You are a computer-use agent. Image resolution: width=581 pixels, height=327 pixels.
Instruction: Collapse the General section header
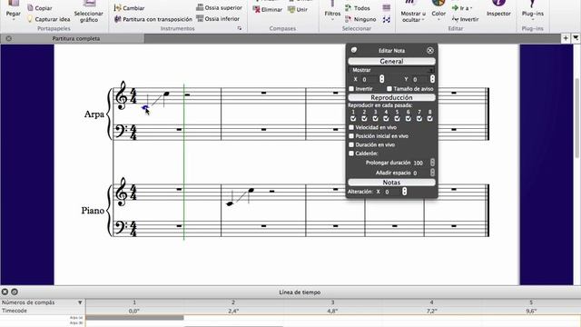pyautogui.click(x=391, y=61)
